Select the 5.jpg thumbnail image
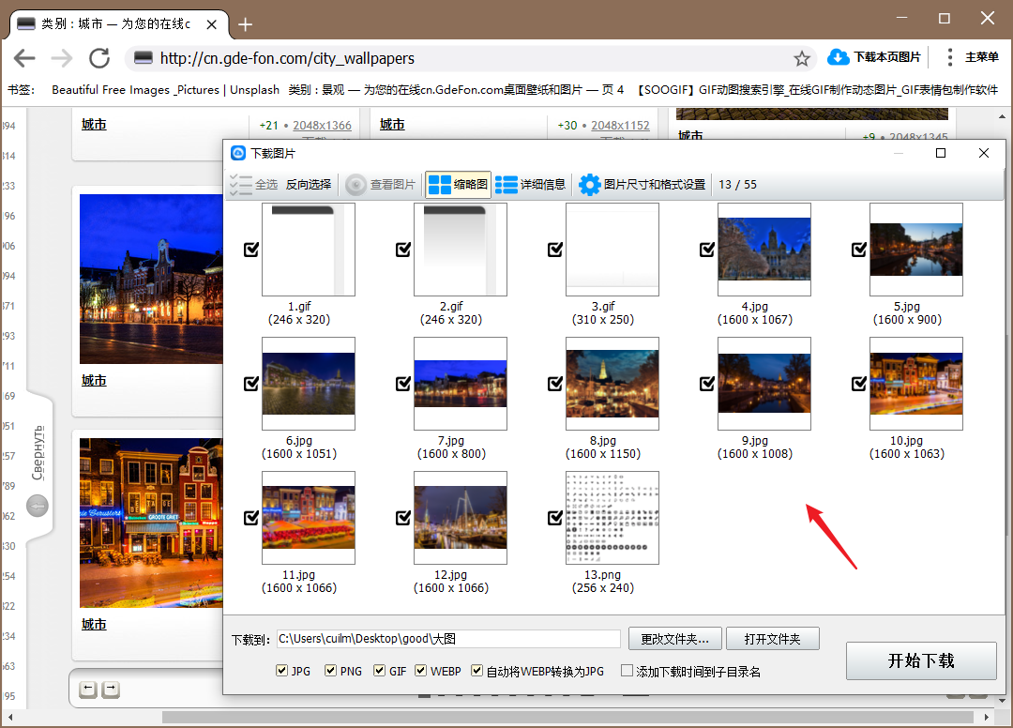This screenshot has width=1013, height=728. pyautogui.click(x=916, y=250)
